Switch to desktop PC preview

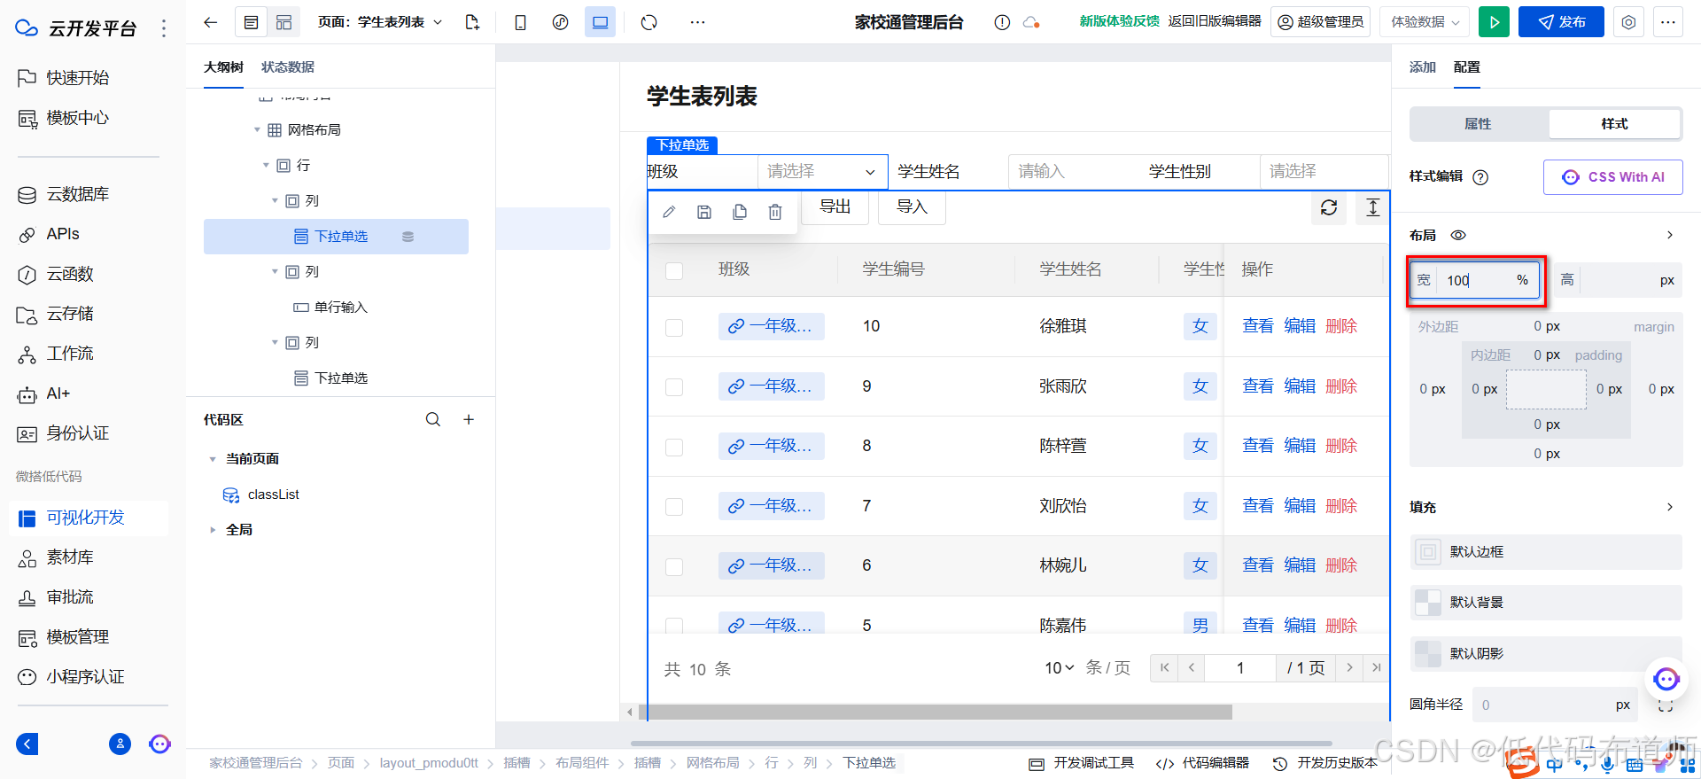tap(600, 22)
